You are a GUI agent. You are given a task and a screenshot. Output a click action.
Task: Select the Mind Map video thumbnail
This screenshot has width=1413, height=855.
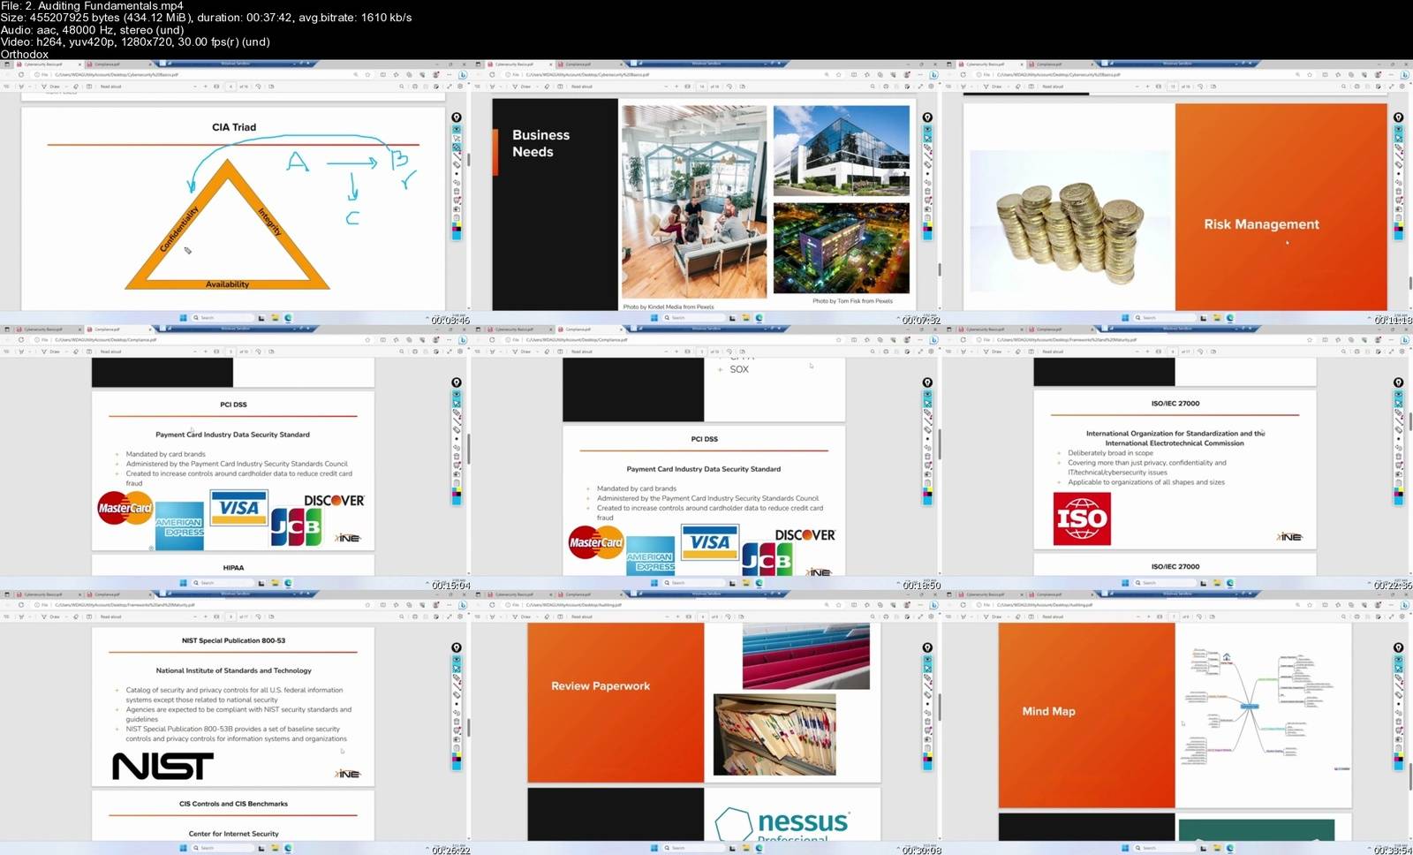click(1177, 723)
